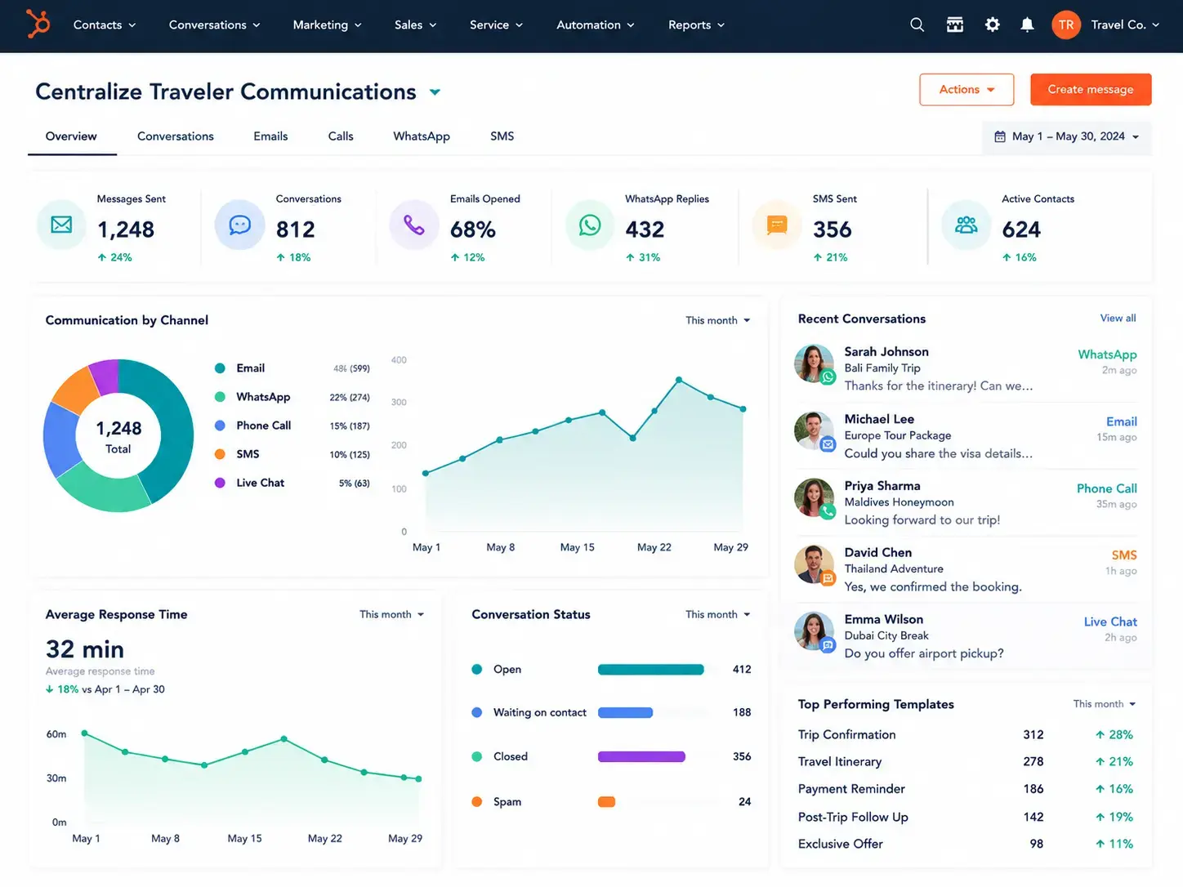Click the Create message button
The width and height of the screenshot is (1183, 887).
point(1091,89)
